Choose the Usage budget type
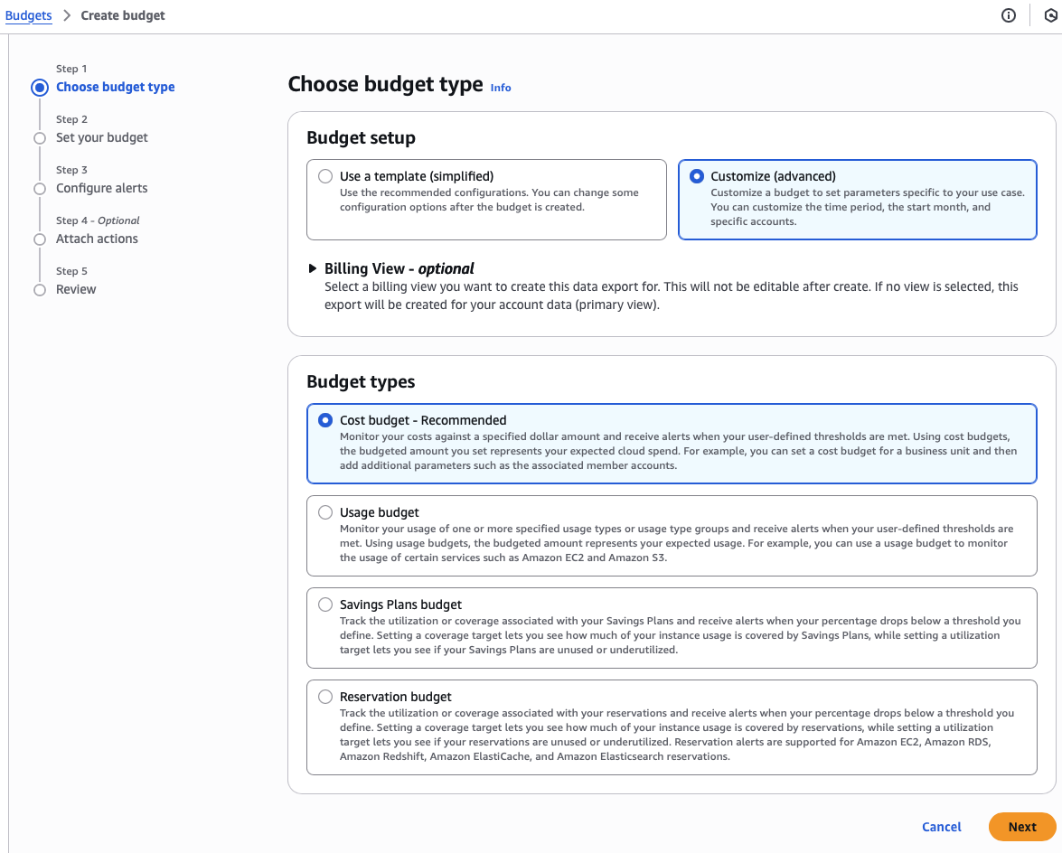1062x853 pixels. click(x=325, y=512)
